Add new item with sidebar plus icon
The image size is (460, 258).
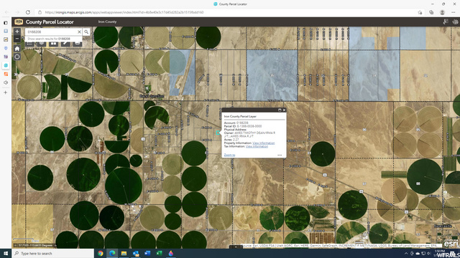click(x=6, y=92)
